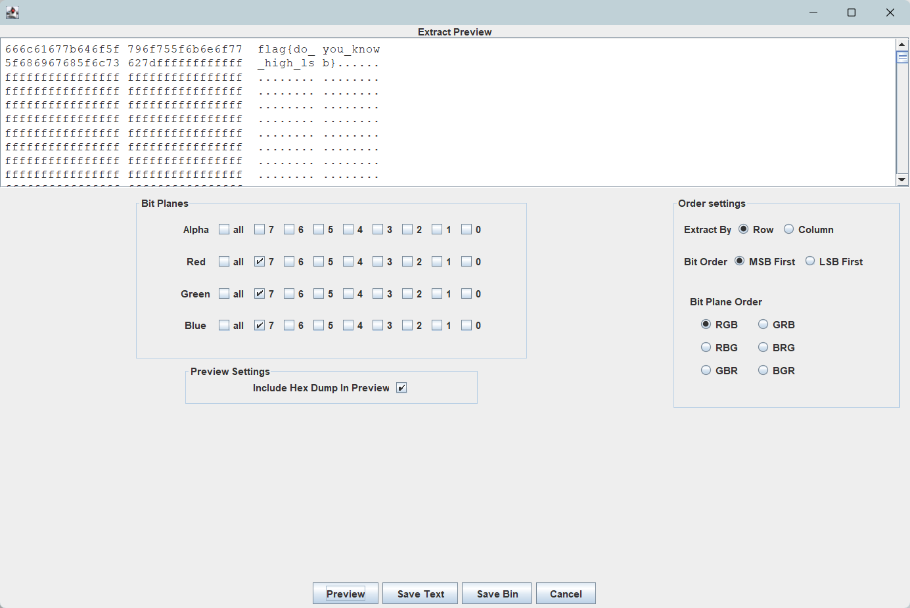
Task: Toggle Include Hex Dump In Preview
Action: [x=401, y=387]
